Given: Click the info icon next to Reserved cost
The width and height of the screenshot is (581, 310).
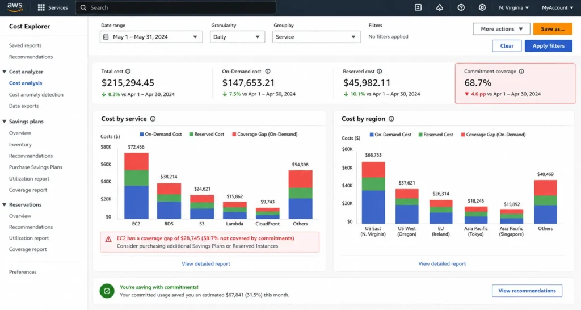Looking at the screenshot, I should click(x=379, y=71).
